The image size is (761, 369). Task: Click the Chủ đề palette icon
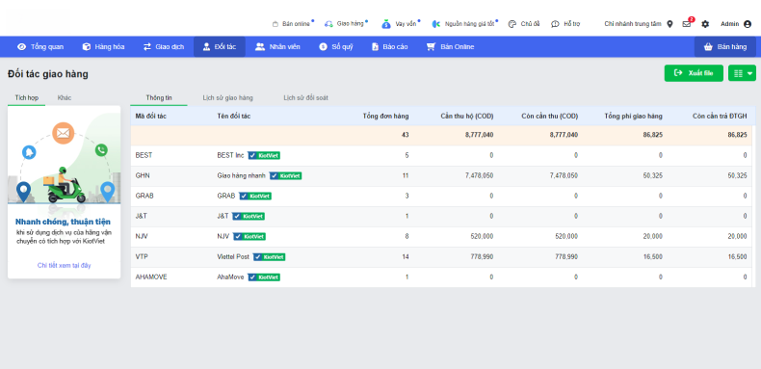[512, 24]
